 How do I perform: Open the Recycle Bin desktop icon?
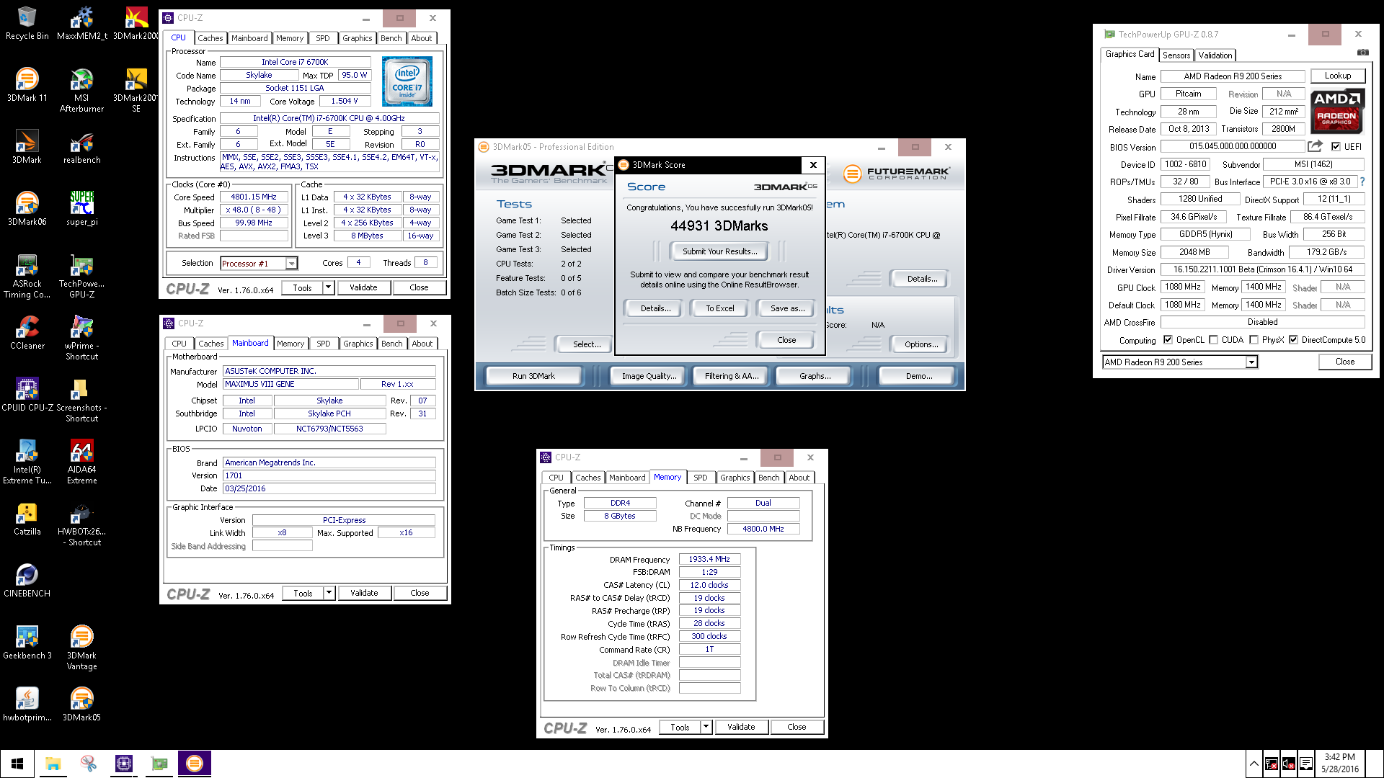[x=27, y=23]
